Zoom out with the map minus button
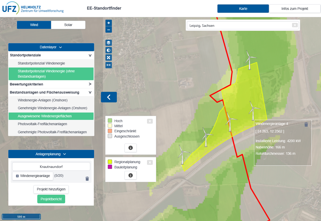321x221 pixels. point(109,30)
